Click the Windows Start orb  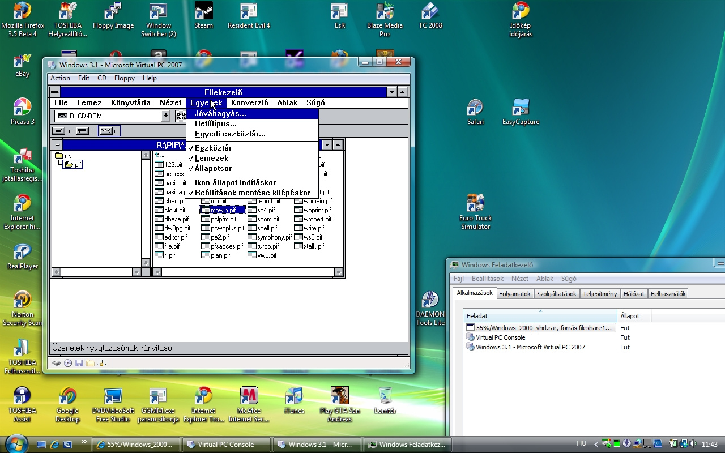point(15,443)
